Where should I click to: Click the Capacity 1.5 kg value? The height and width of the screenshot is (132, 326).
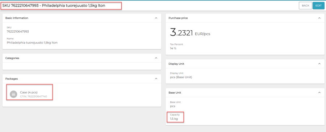(174, 119)
